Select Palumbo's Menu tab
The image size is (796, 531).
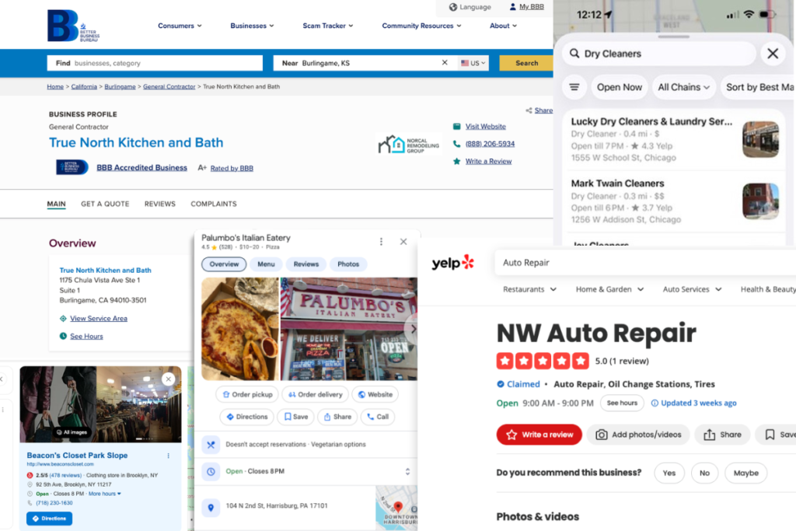[266, 264]
